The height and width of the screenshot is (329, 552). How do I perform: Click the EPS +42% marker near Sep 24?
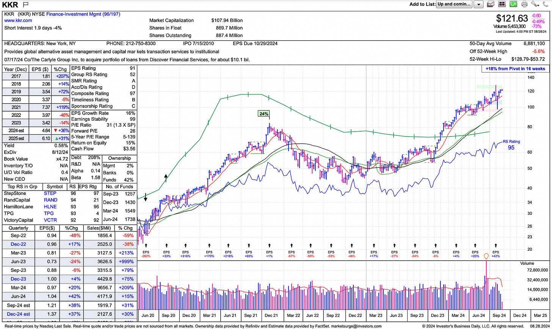[496, 254]
